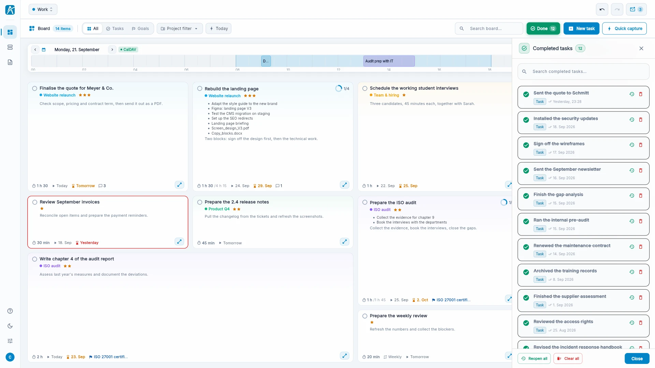Complete Schedule the working student interviews

coord(365,88)
